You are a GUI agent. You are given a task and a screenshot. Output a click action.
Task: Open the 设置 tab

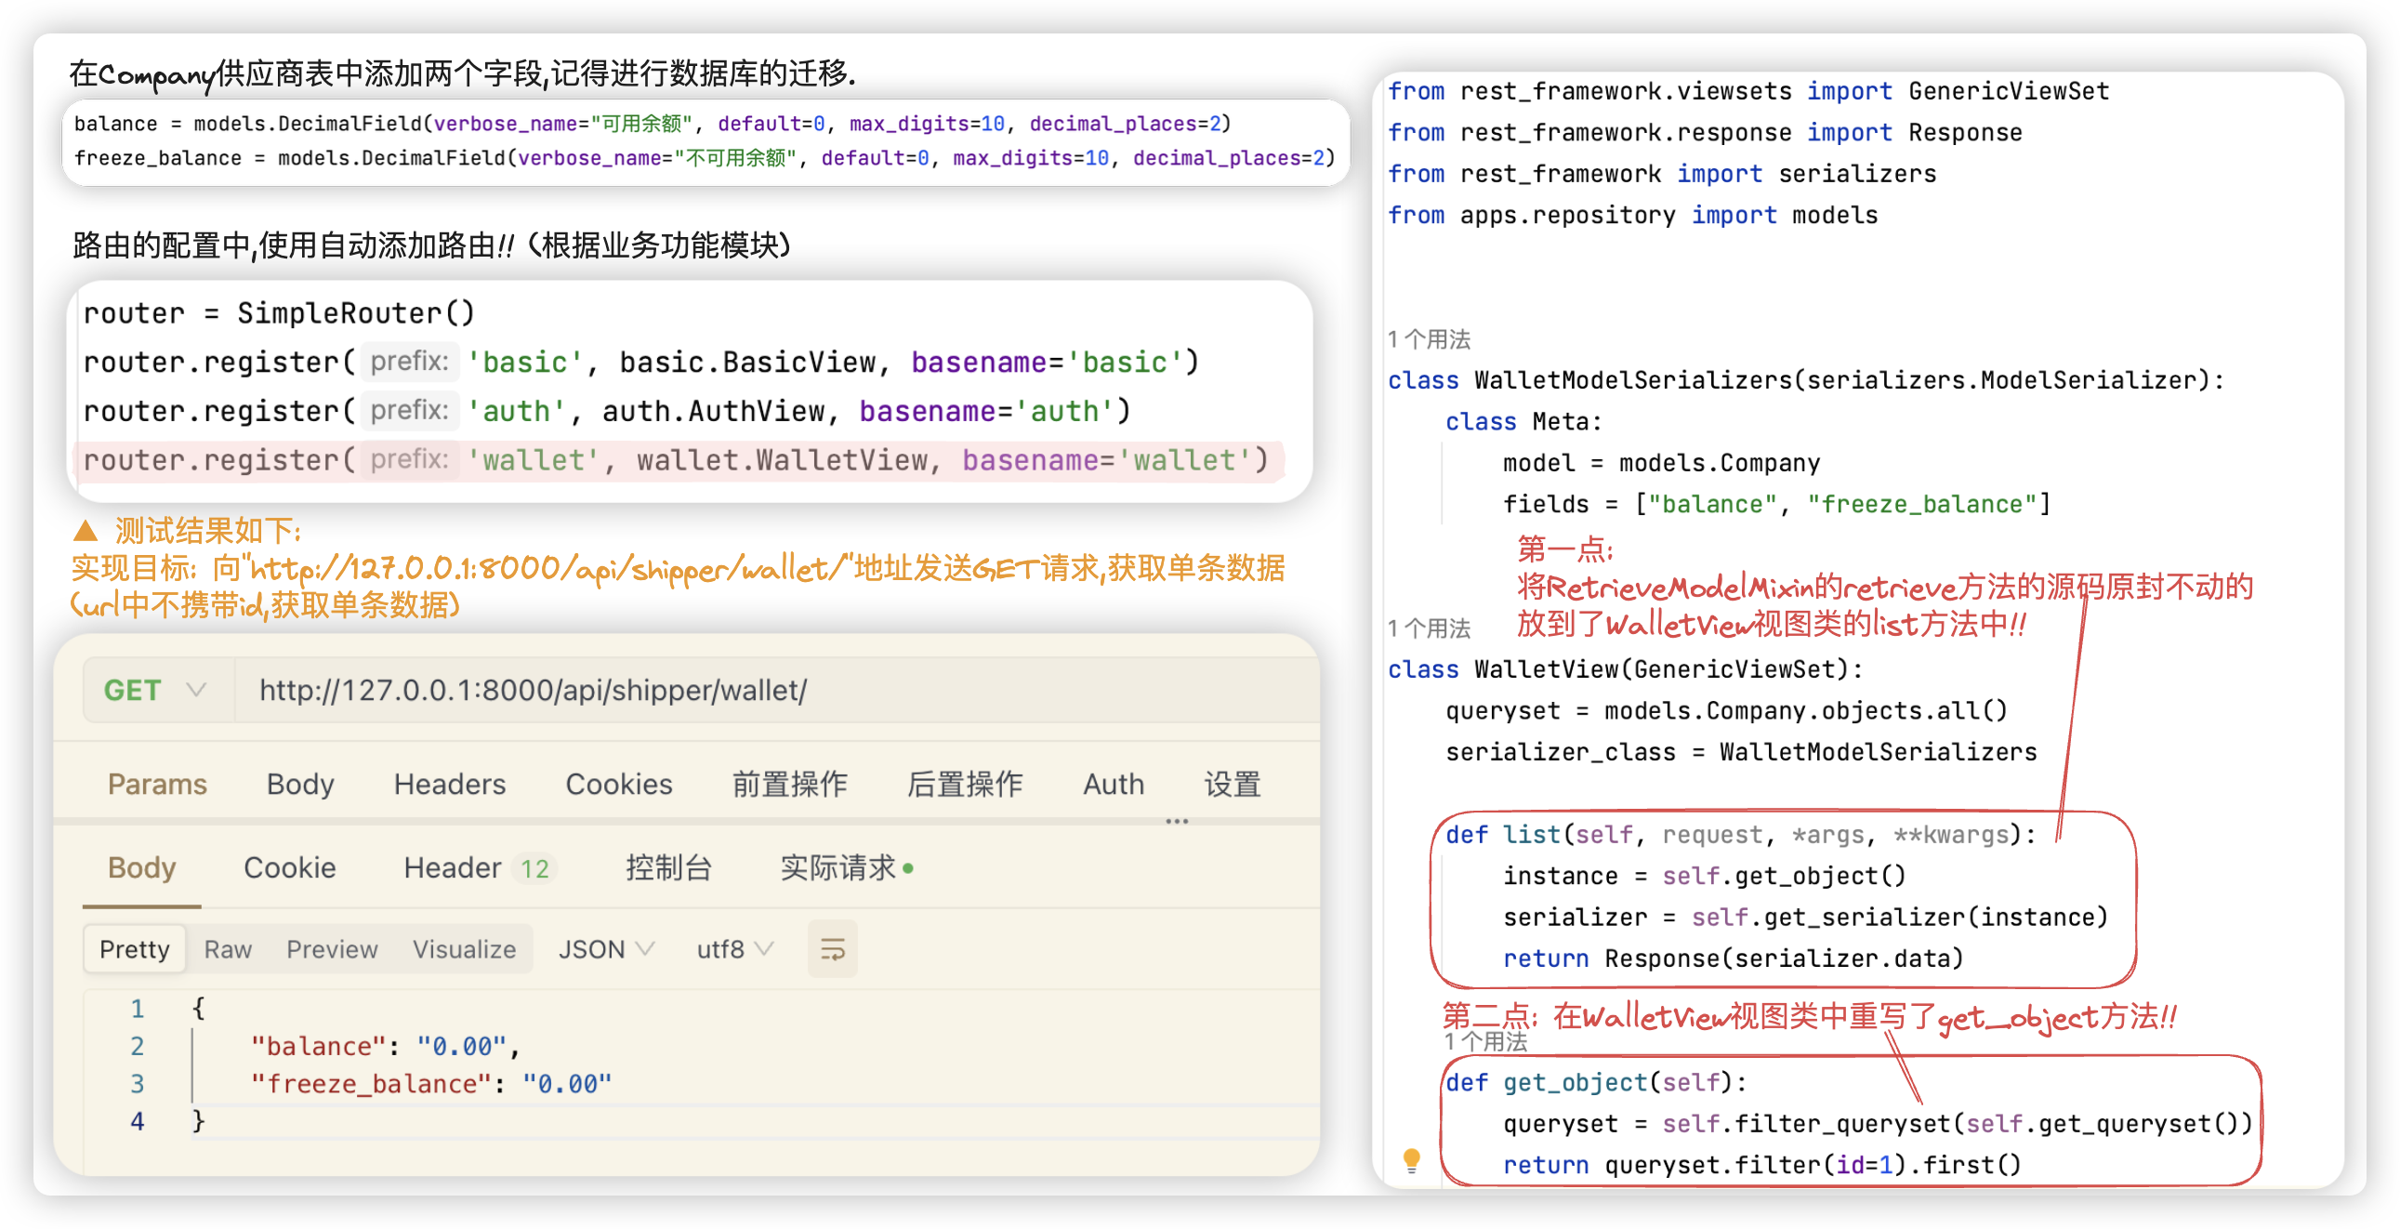(1232, 784)
